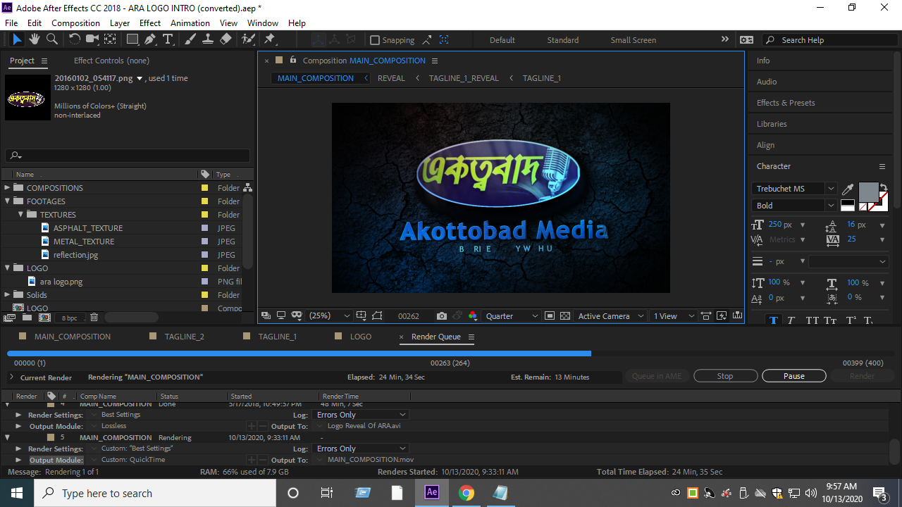The image size is (902, 507).
Task: Click the blue render progress bar
Action: click(299, 353)
